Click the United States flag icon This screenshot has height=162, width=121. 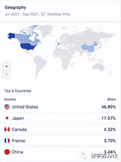7,107
